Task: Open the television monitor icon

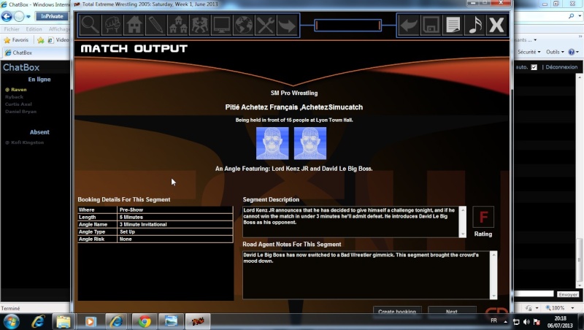Action: coord(222,26)
